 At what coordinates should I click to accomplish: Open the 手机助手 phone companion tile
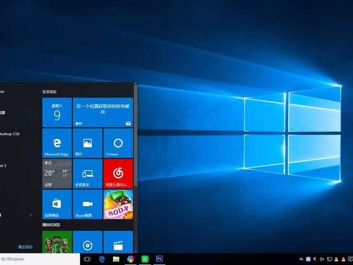87,174
